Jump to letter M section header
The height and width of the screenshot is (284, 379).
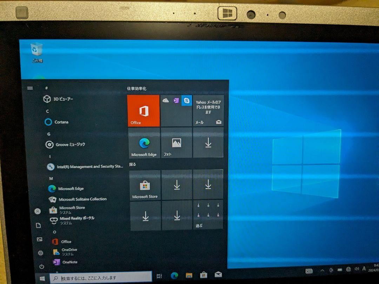51,178
